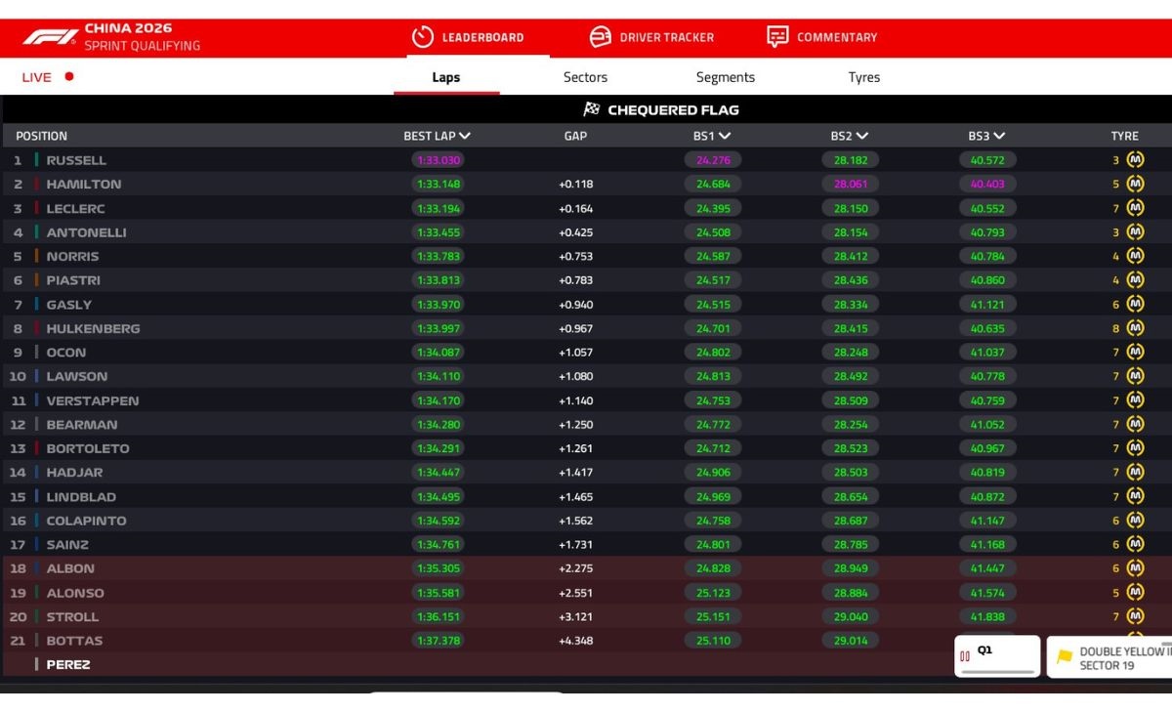Open the Tyres tab
The width and height of the screenshot is (1172, 712).
tap(863, 77)
